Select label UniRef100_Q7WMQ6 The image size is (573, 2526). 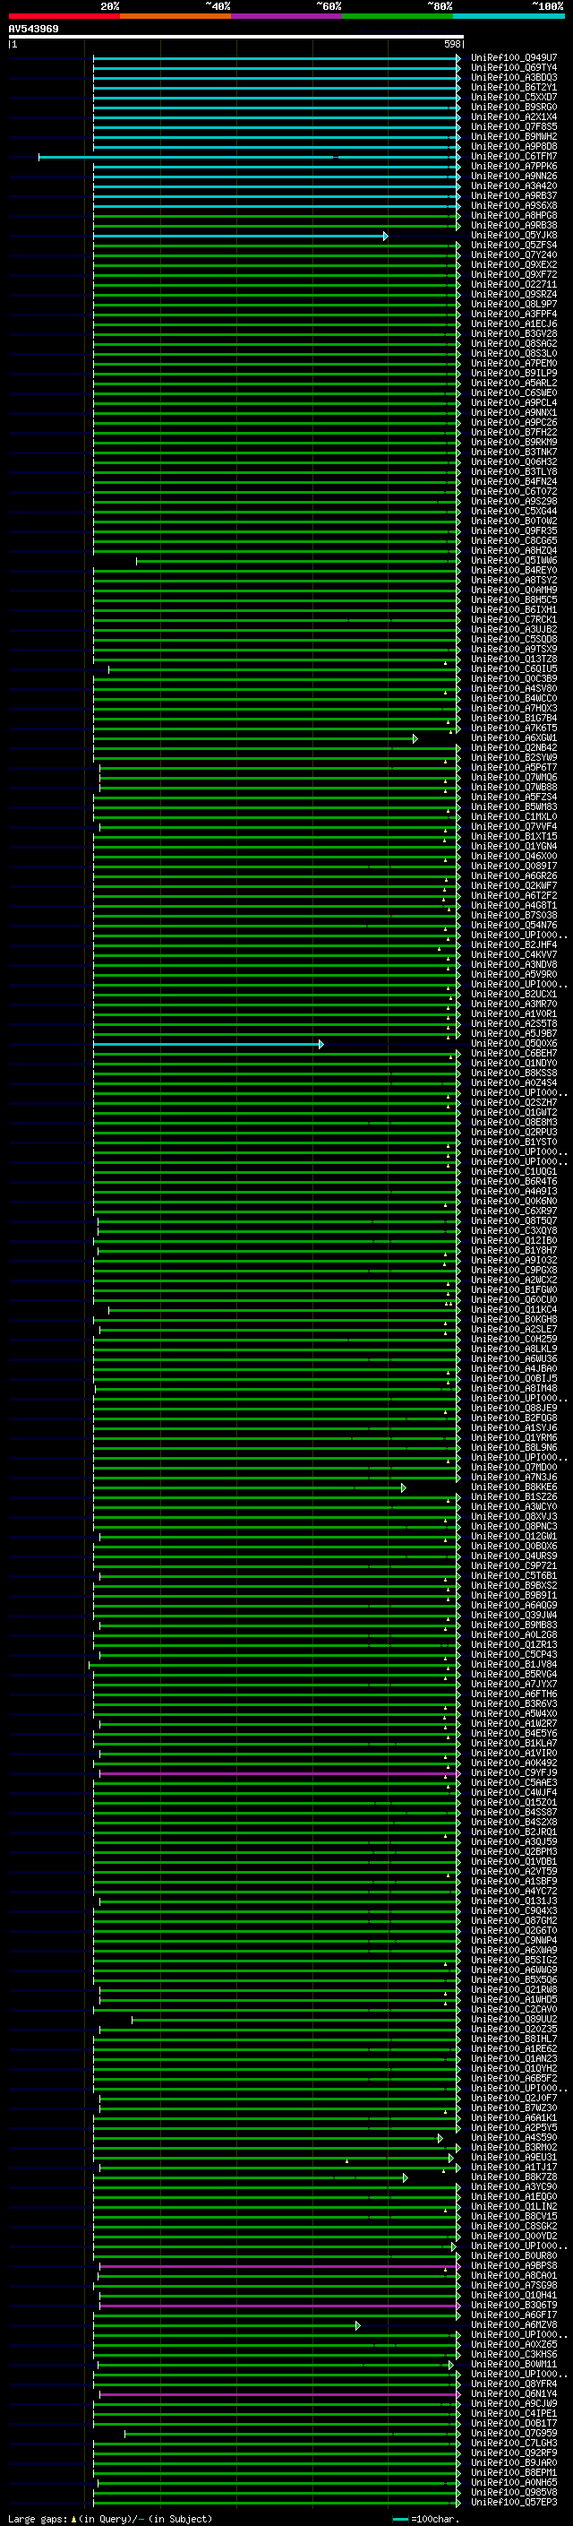coord(513,778)
